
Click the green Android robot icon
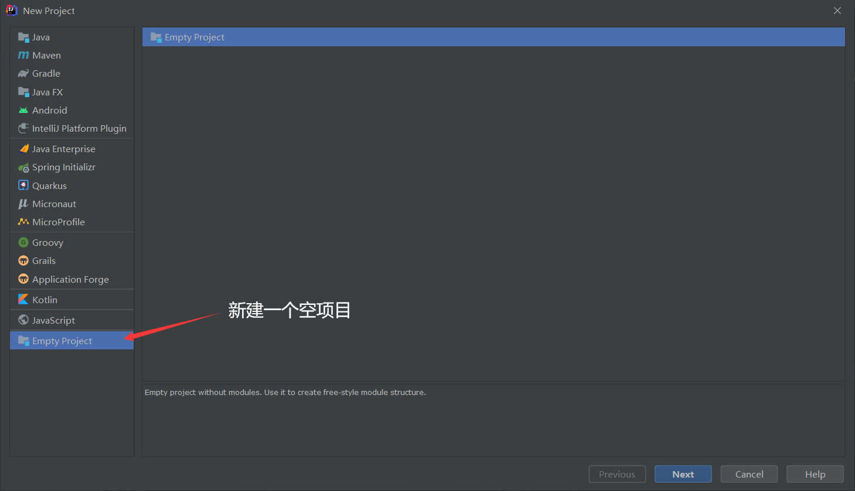pyautogui.click(x=23, y=110)
